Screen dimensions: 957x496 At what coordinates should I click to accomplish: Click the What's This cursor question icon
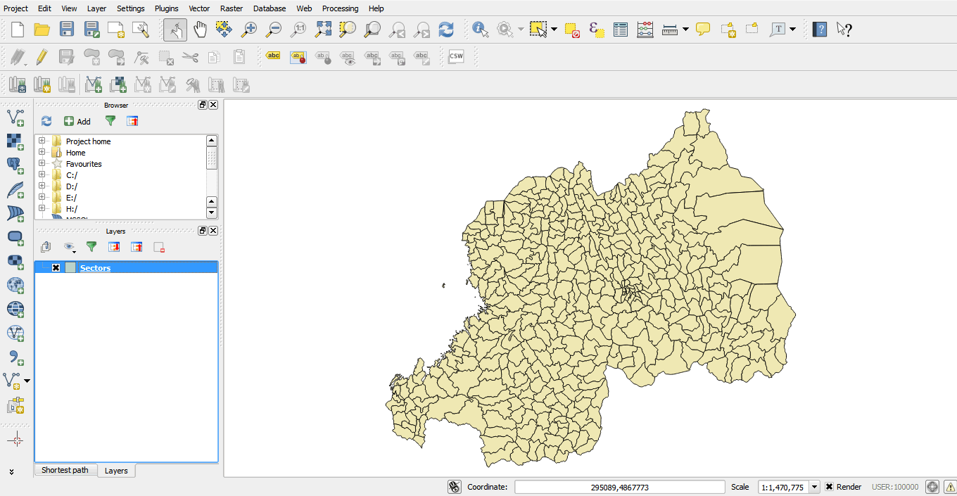click(x=844, y=30)
